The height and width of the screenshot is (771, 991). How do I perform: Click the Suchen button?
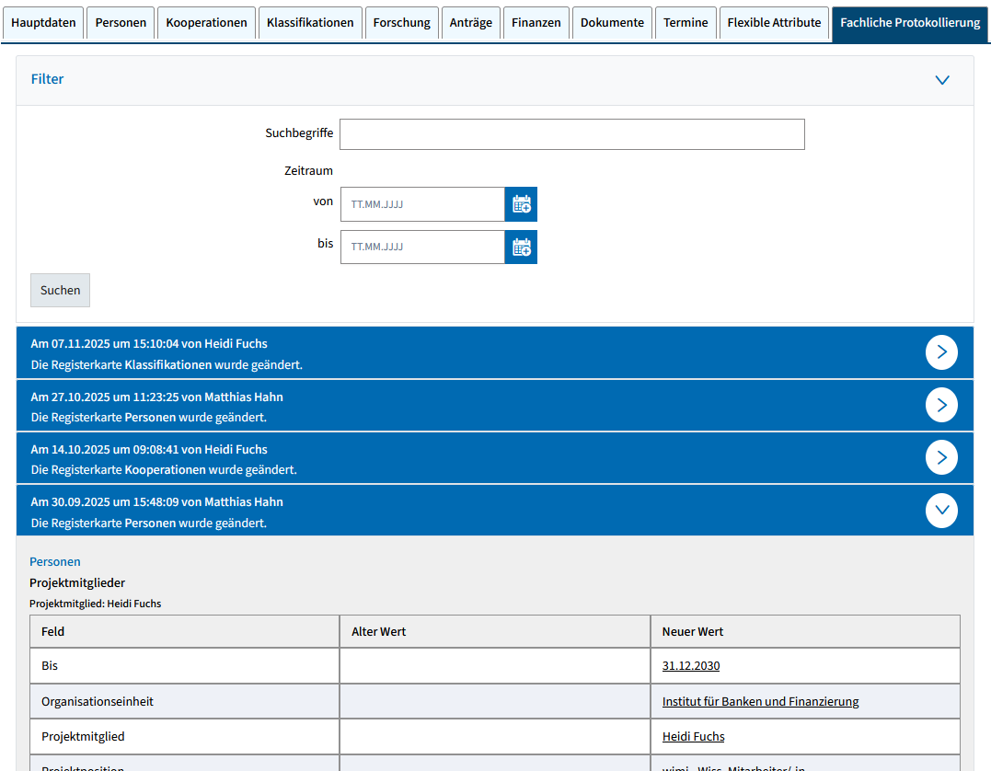pos(60,290)
